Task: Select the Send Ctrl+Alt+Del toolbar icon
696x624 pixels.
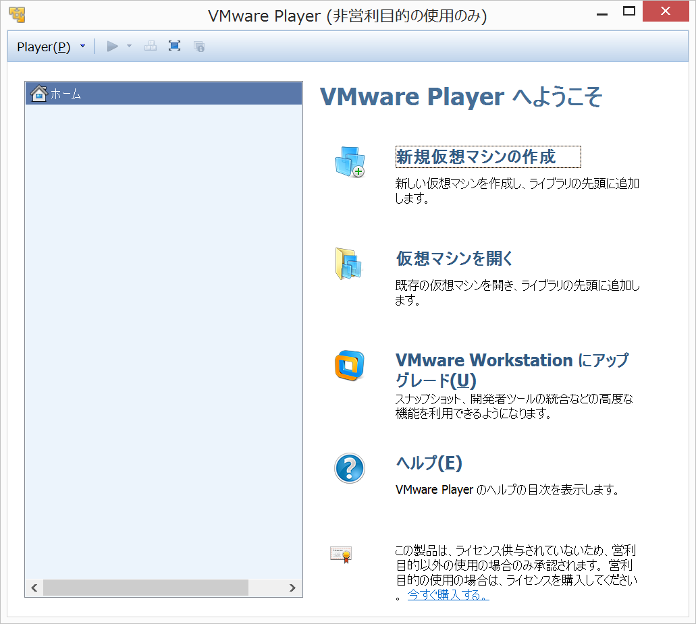Action: point(150,46)
